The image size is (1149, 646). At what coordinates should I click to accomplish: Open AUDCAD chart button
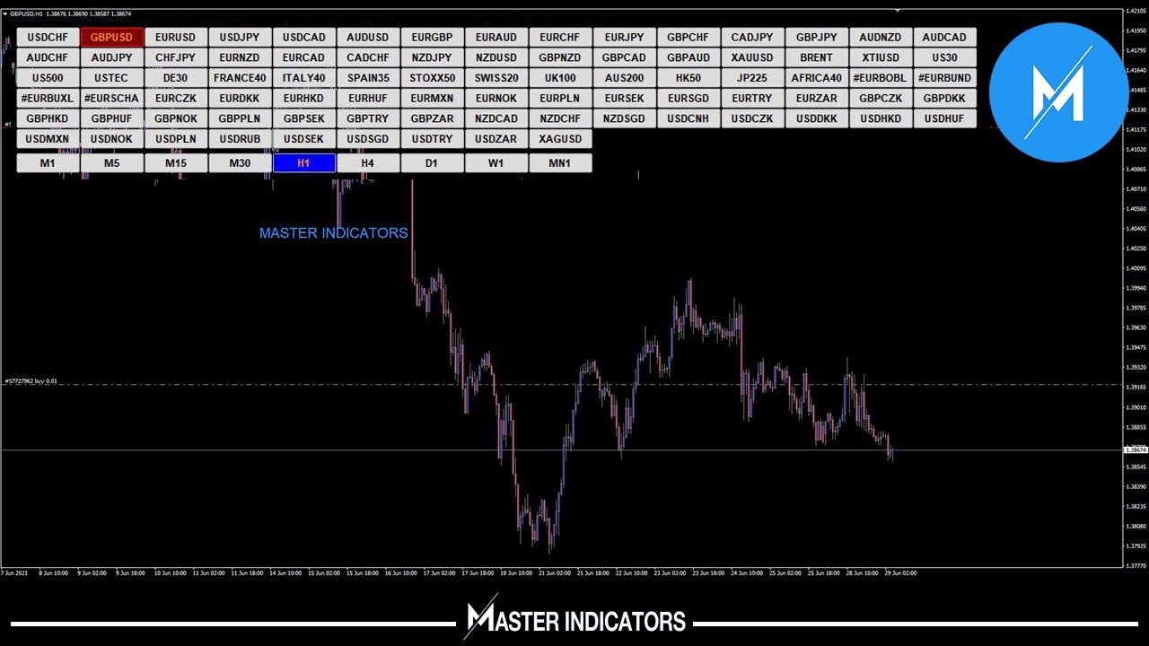pyautogui.click(x=944, y=38)
